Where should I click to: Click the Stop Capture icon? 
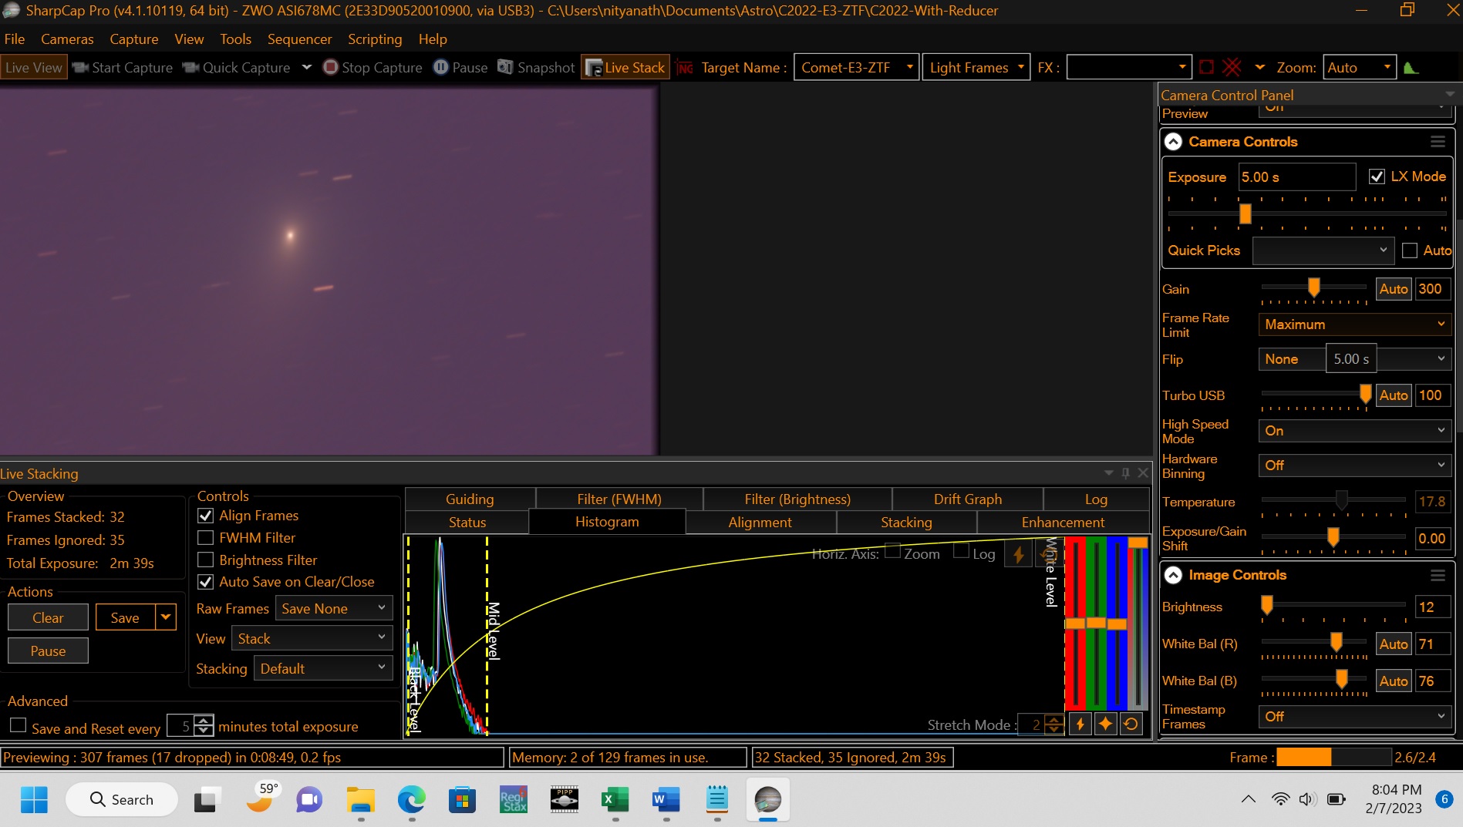tap(330, 68)
